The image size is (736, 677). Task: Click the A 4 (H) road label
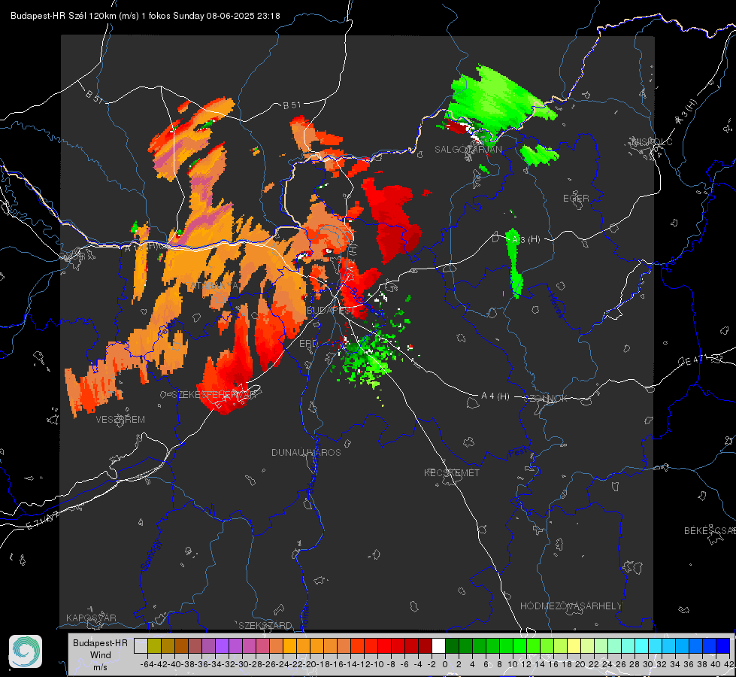(495, 396)
